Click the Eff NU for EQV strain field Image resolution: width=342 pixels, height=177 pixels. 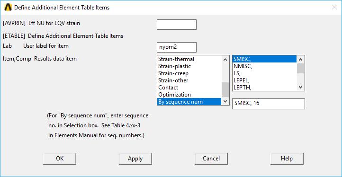177,25
